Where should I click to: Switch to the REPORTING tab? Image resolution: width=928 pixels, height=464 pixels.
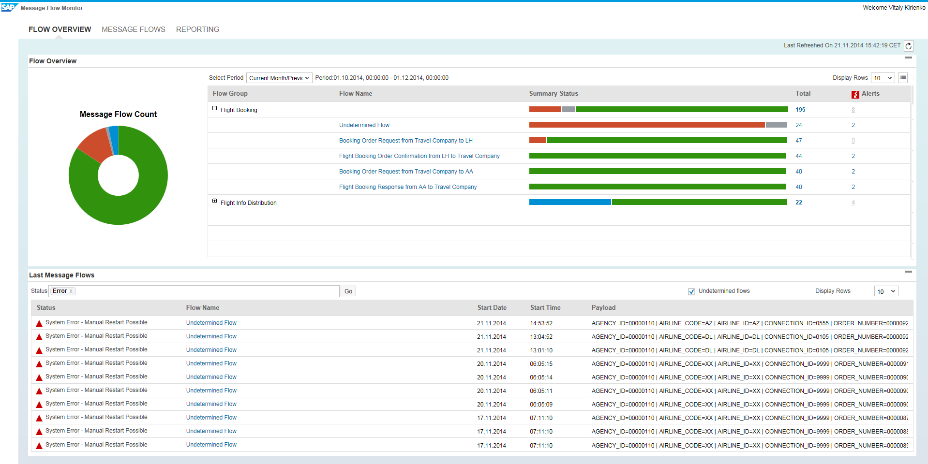tap(197, 29)
